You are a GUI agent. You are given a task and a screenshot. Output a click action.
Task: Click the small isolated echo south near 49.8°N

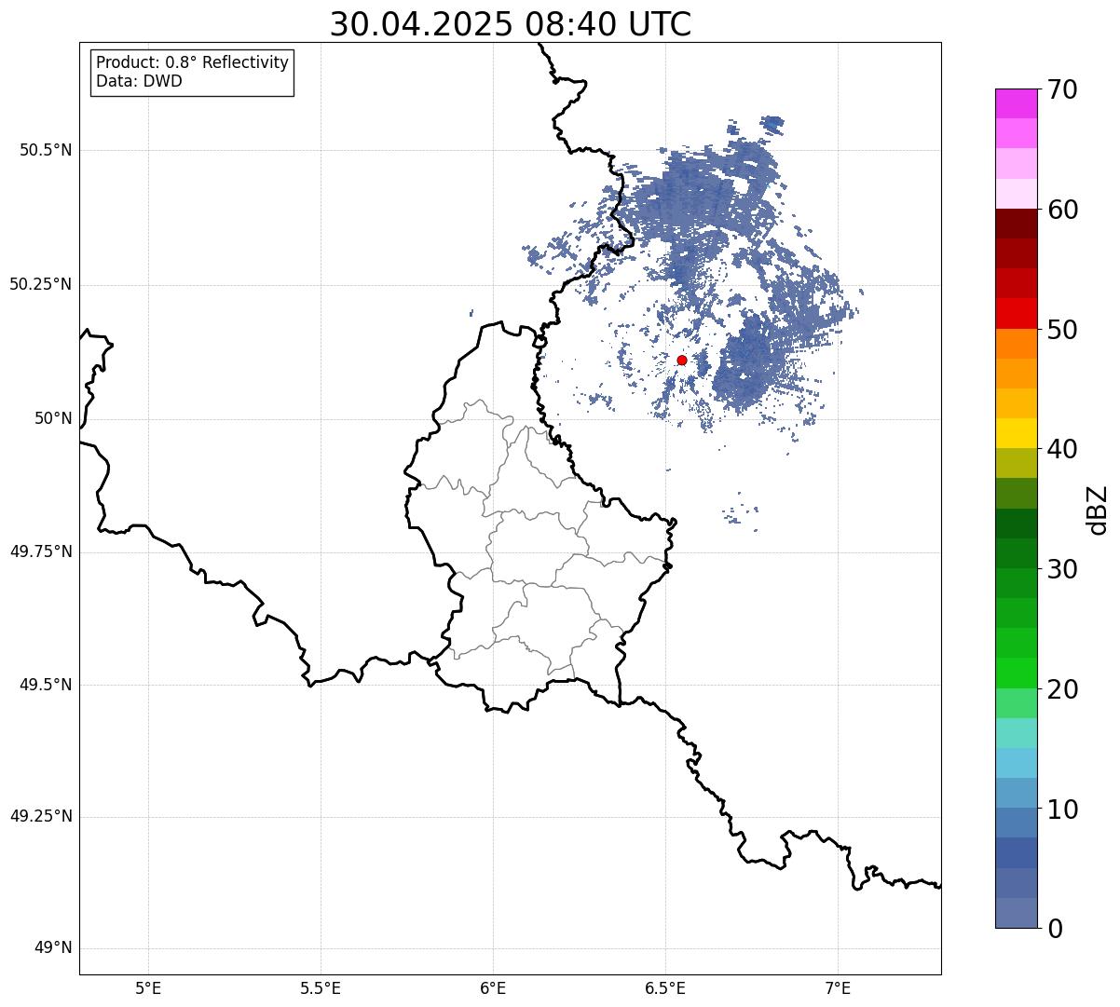(x=741, y=513)
